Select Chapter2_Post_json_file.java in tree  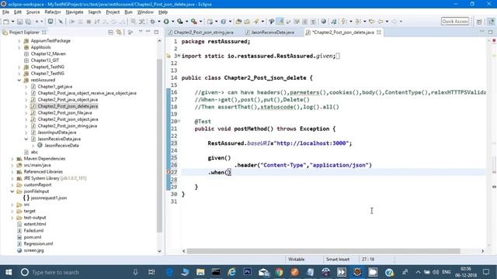coord(64,112)
